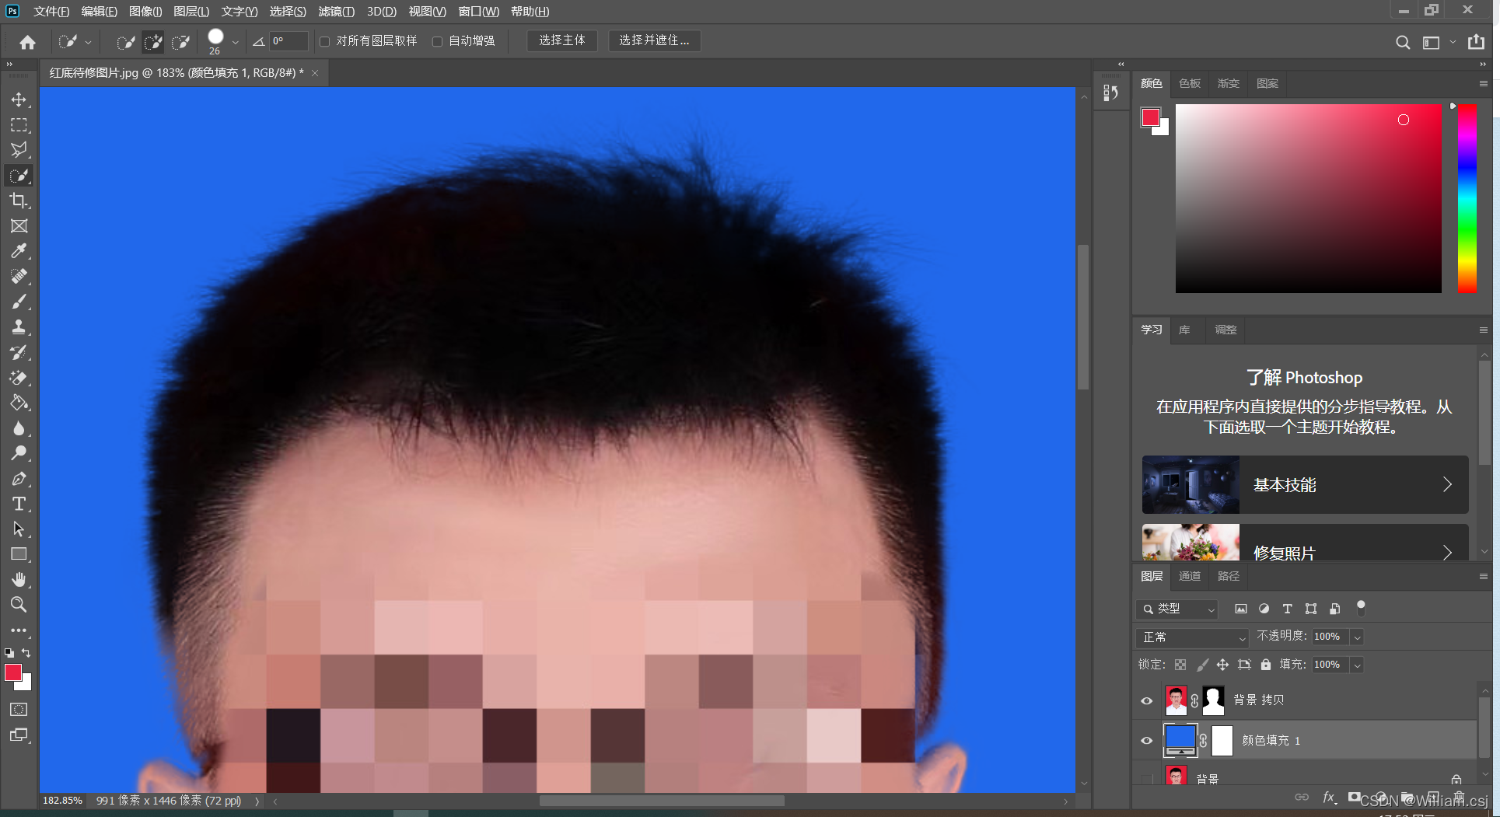Switch to the 通道 tab
Screen dimensions: 1500x817
click(1189, 576)
